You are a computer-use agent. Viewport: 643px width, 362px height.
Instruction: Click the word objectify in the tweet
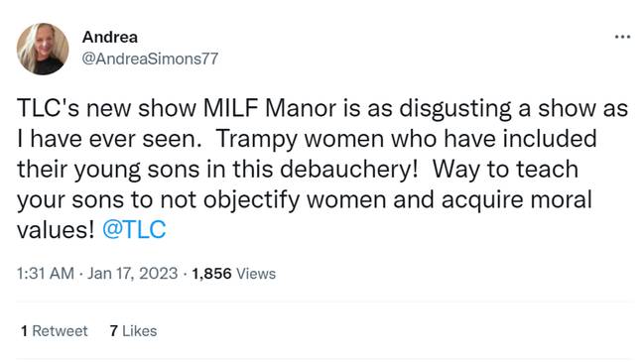251,200
